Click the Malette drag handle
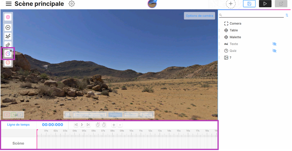292x151 pixels. pyautogui.click(x=219, y=37)
